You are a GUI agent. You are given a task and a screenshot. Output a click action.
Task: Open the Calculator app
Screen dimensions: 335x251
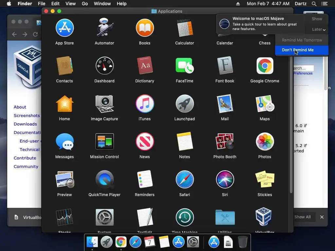tap(185, 28)
